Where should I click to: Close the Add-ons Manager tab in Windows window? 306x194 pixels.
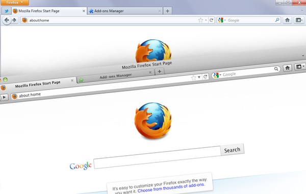tap(160, 11)
